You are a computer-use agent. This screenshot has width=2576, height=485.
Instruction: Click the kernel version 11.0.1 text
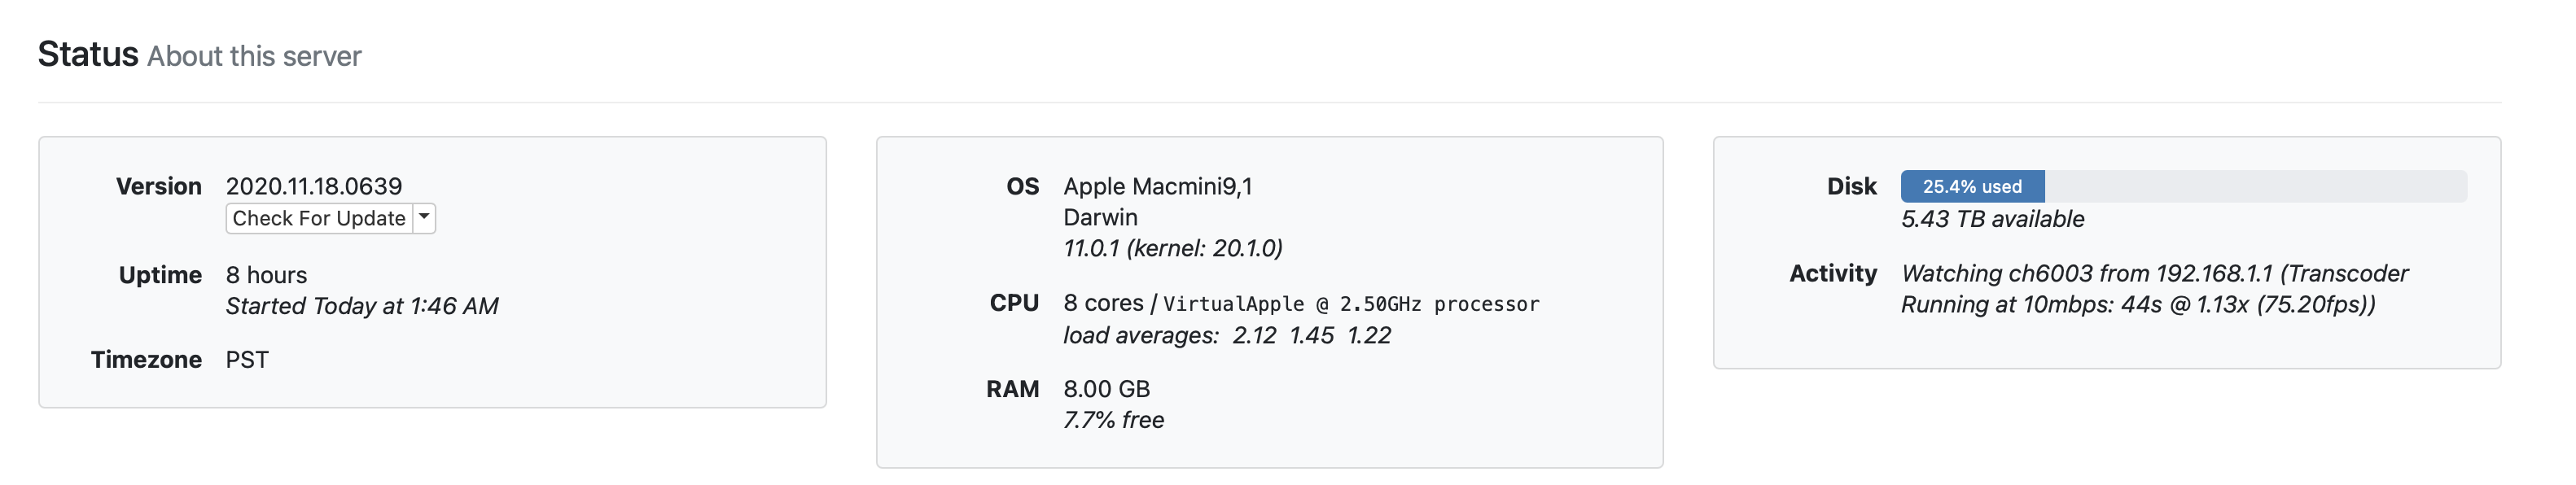click(1172, 248)
